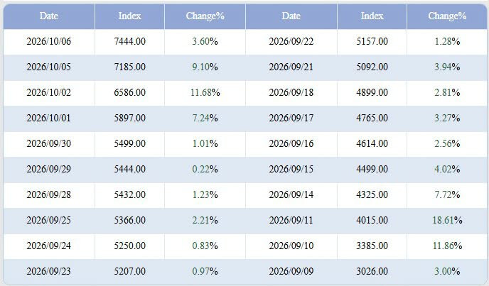The image size is (489, 286).
Task: Click the 11.68% change cell
Action: coord(205,92)
